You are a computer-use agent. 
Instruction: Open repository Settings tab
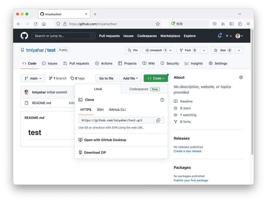coord(218,64)
